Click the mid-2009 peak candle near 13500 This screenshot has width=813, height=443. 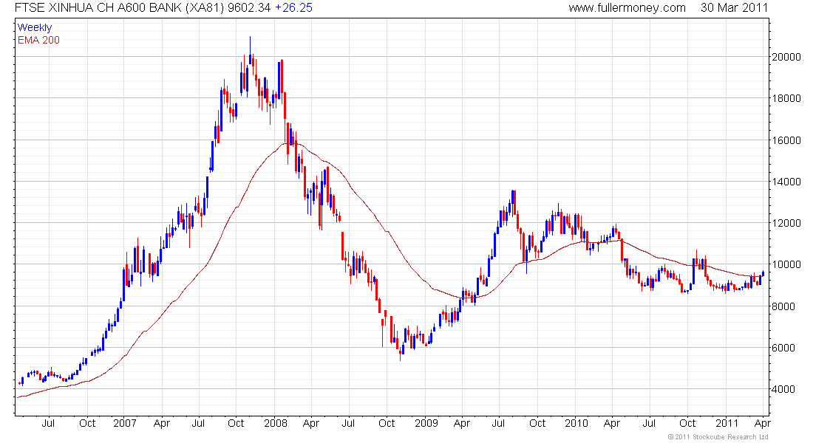pos(514,202)
